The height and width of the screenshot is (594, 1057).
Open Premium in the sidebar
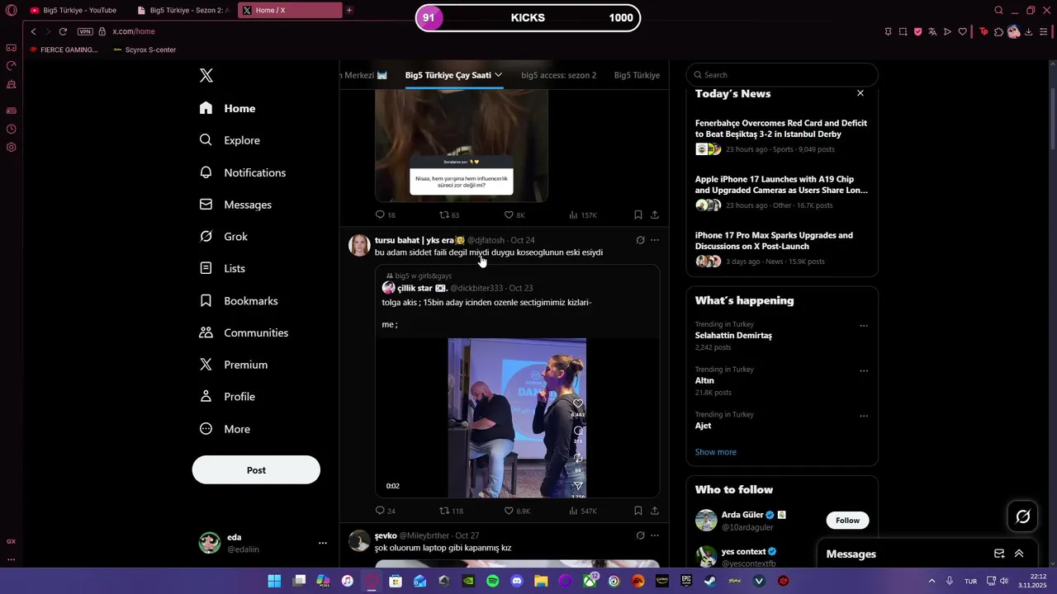point(234,365)
